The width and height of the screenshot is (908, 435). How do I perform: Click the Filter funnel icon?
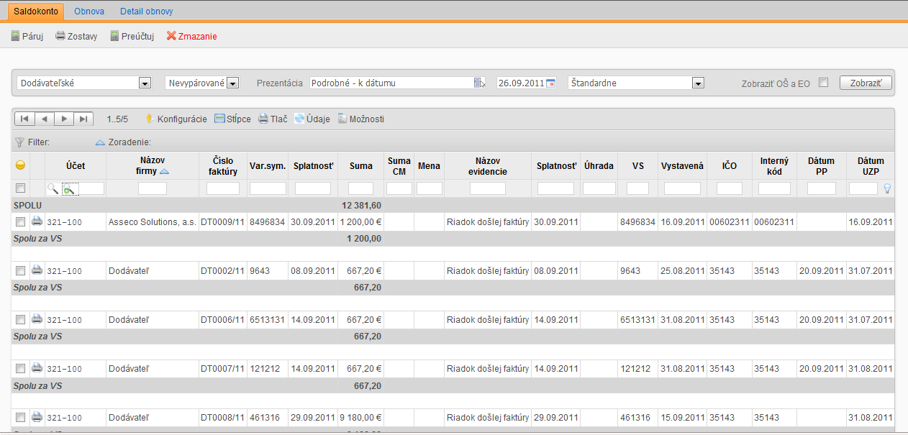tap(19, 142)
